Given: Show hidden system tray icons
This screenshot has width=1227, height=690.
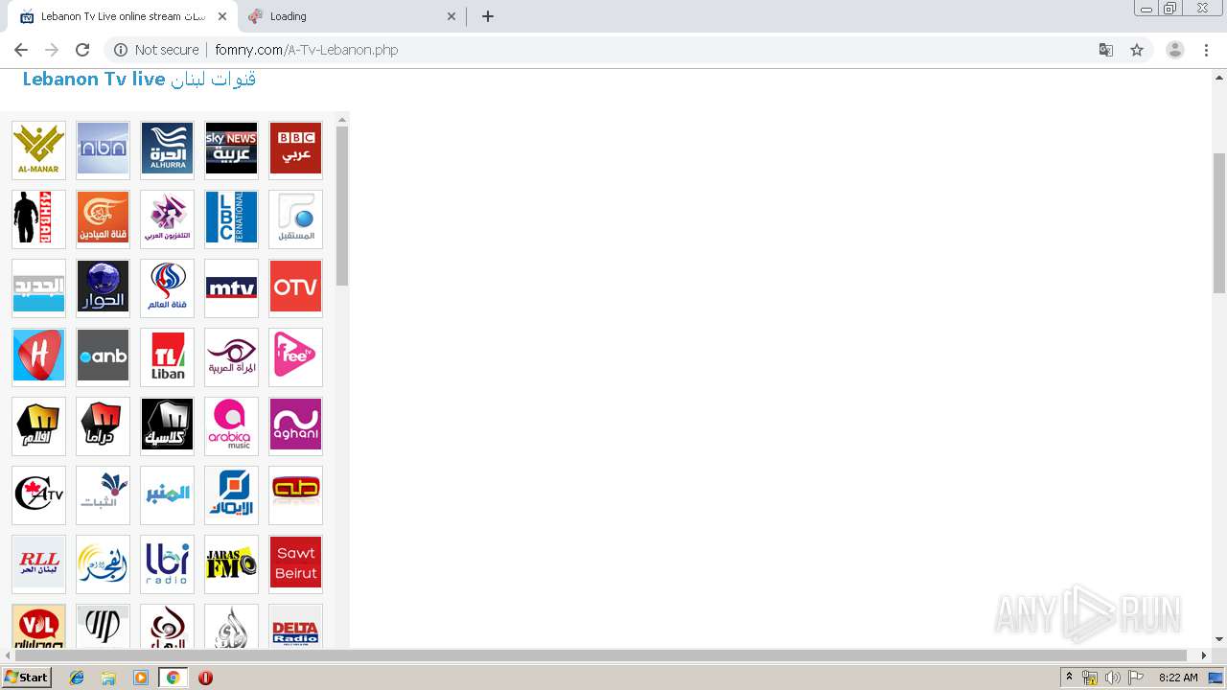Looking at the screenshot, I should coord(1070,678).
